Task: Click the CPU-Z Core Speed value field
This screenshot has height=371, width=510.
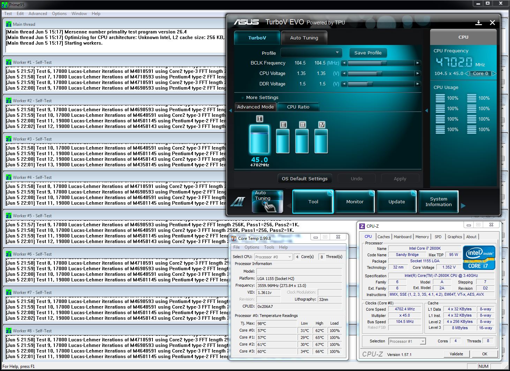Action: [405, 309]
